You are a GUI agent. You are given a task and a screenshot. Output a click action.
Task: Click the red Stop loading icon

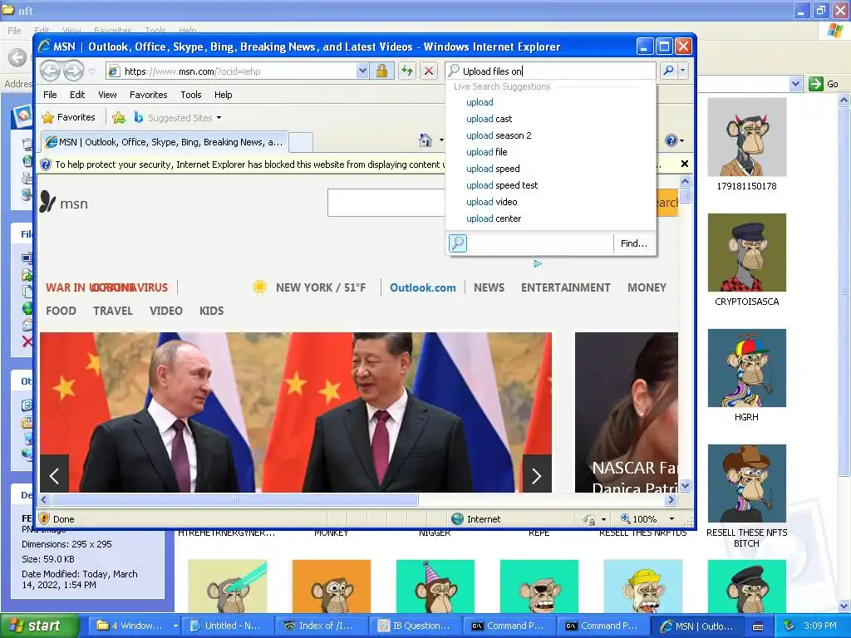point(429,71)
